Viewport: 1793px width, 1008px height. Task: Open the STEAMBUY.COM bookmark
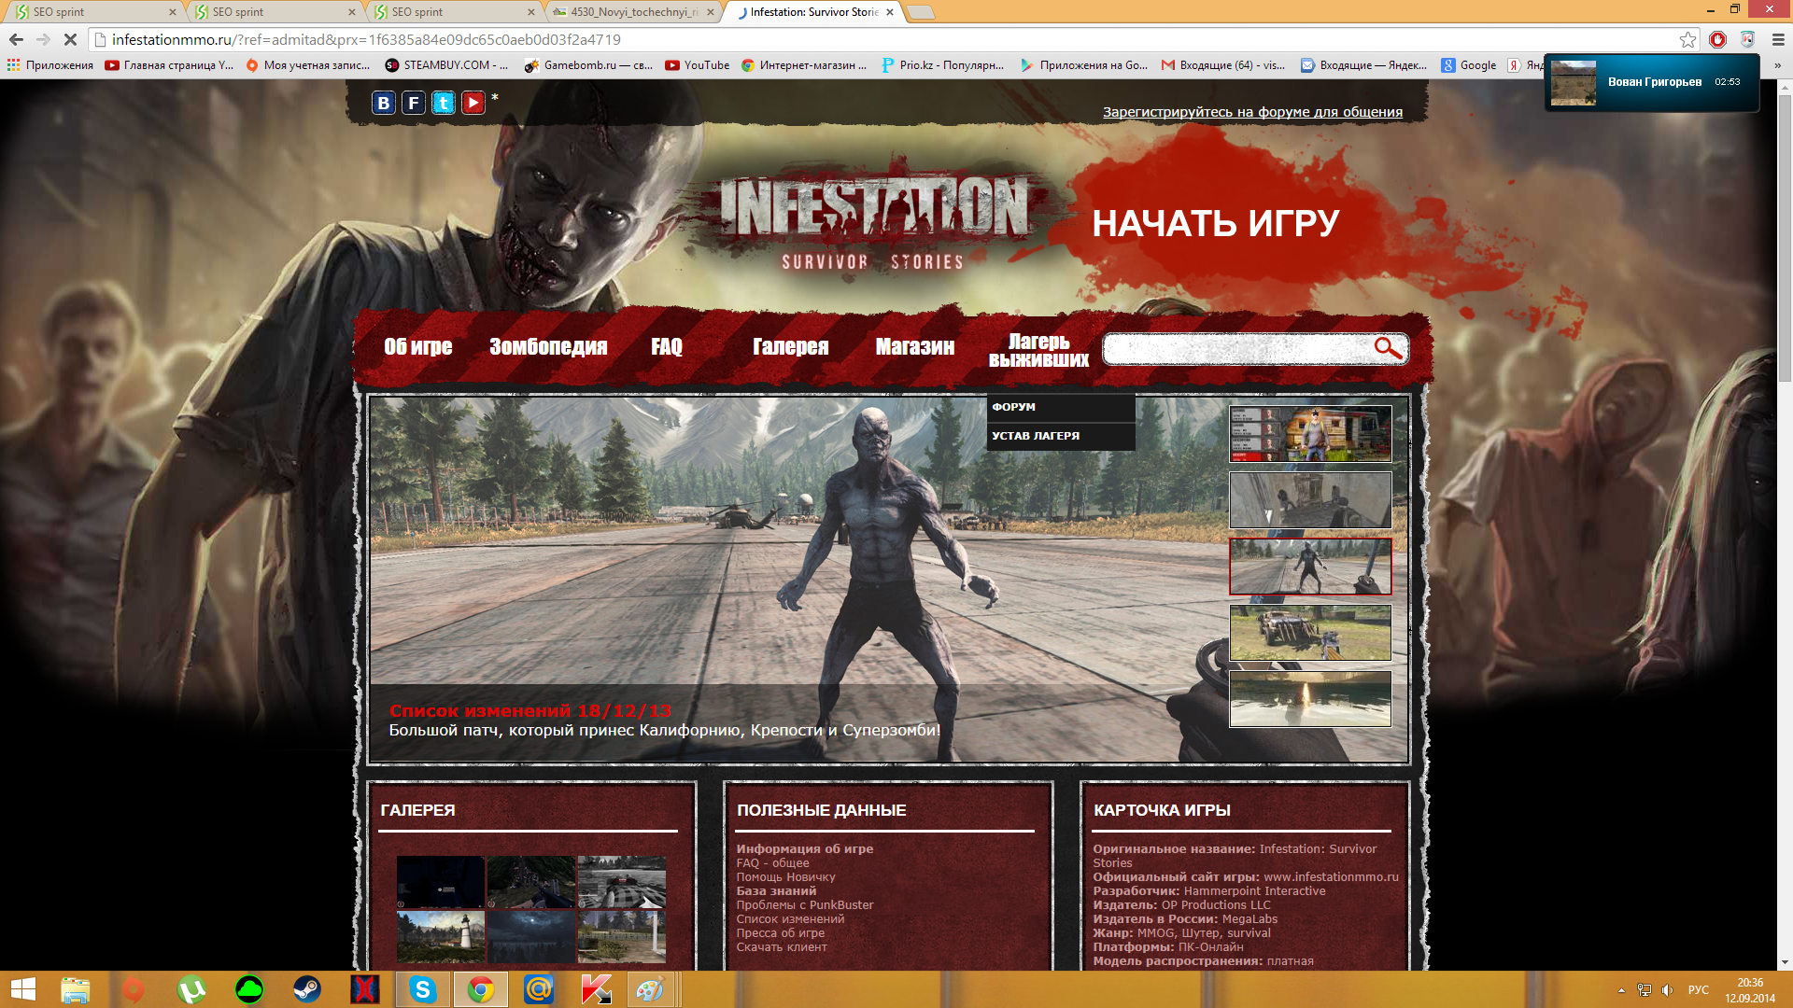pyautogui.click(x=446, y=65)
